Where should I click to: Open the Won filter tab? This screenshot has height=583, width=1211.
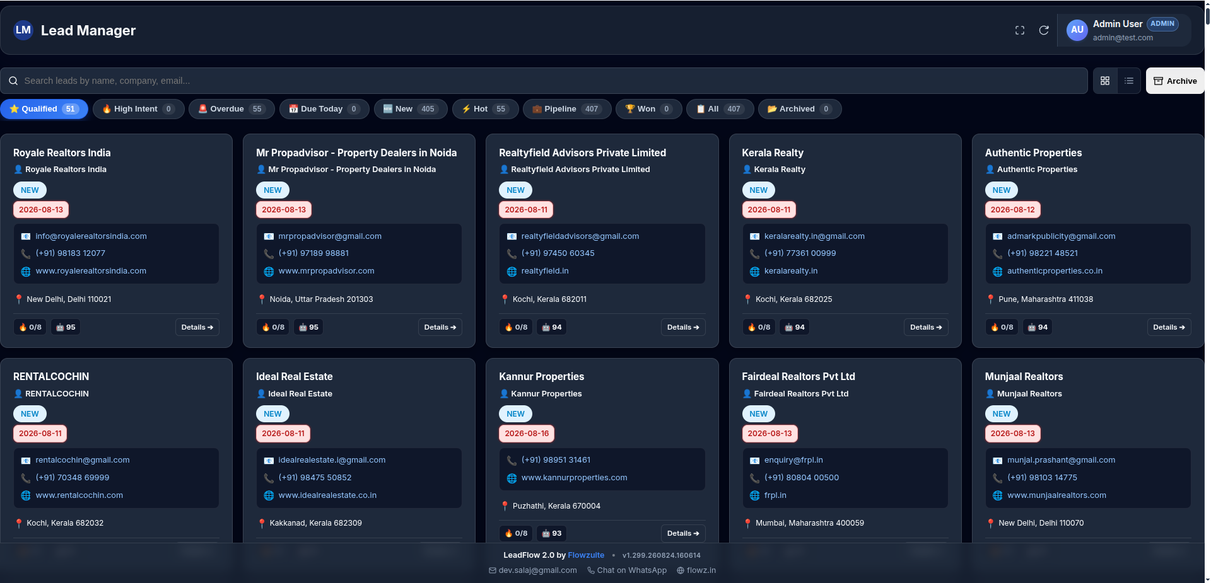click(x=648, y=109)
